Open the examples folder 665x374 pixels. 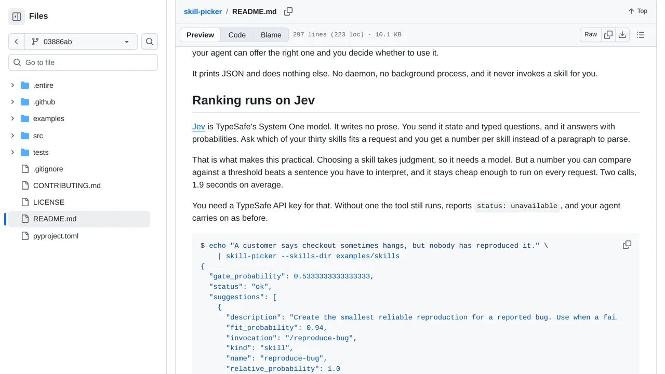[49, 118]
